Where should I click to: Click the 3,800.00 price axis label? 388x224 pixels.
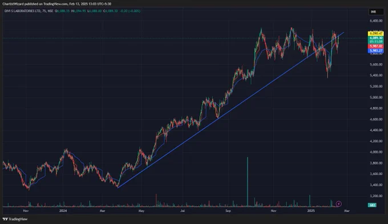click(376, 163)
